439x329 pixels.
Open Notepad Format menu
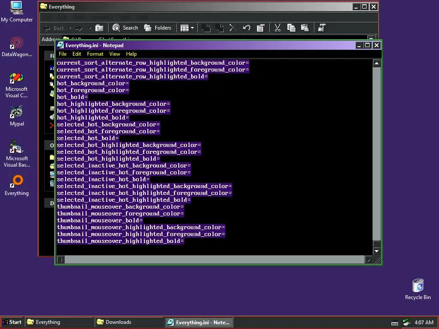coord(95,54)
